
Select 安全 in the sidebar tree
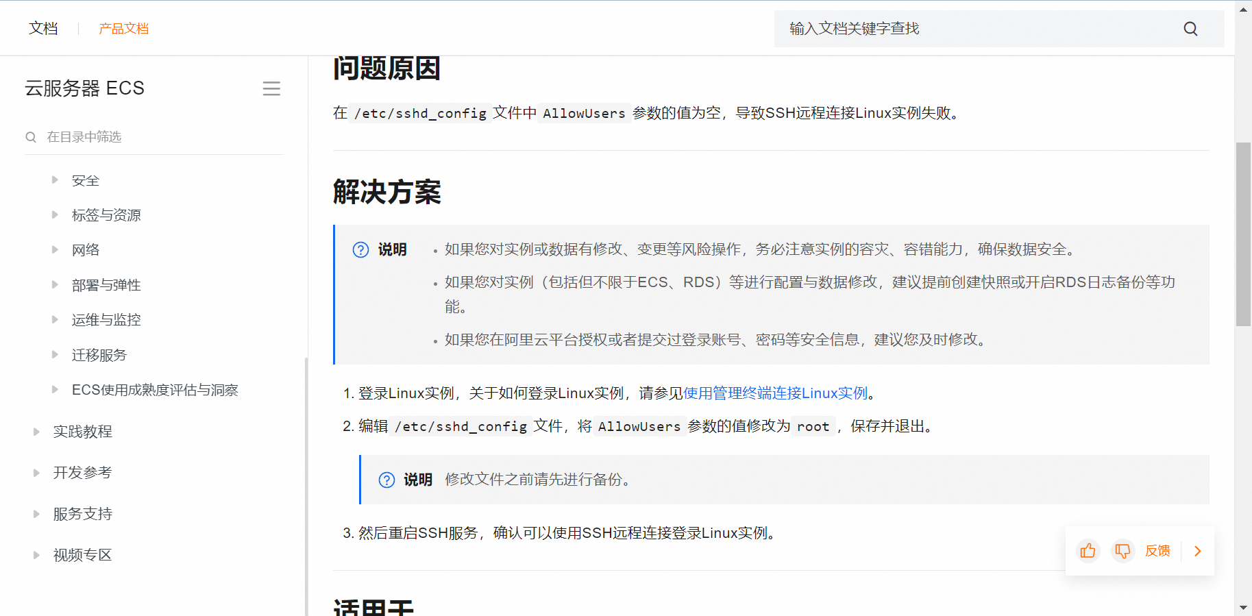click(86, 181)
